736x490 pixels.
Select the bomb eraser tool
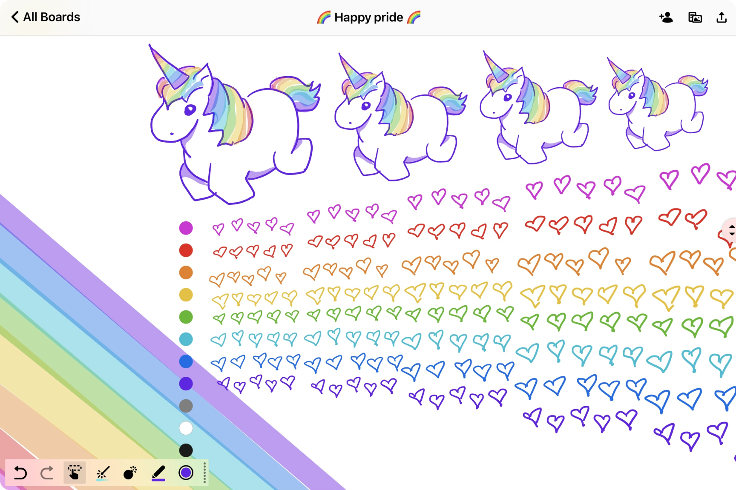tap(130, 473)
